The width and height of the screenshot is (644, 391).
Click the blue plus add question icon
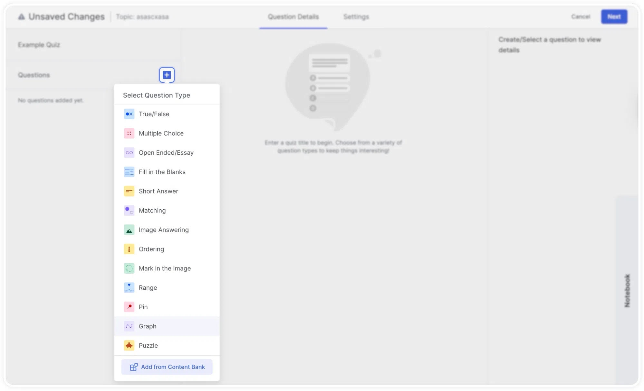[x=167, y=75]
